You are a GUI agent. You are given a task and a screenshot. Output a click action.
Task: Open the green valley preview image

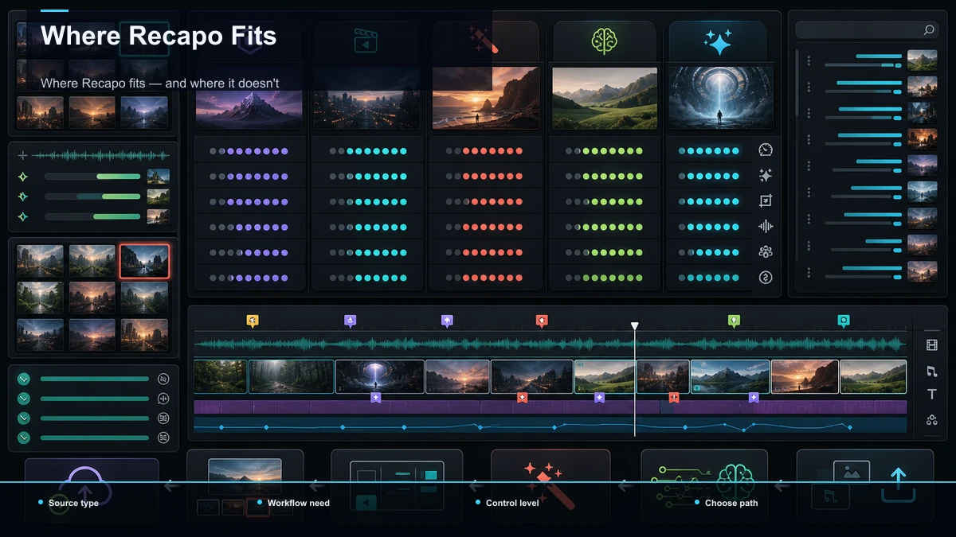point(605,98)
